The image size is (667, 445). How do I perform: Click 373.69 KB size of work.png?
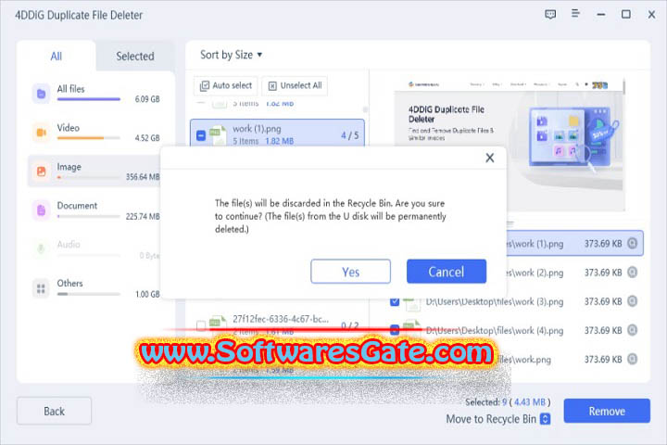coord(603,360)
